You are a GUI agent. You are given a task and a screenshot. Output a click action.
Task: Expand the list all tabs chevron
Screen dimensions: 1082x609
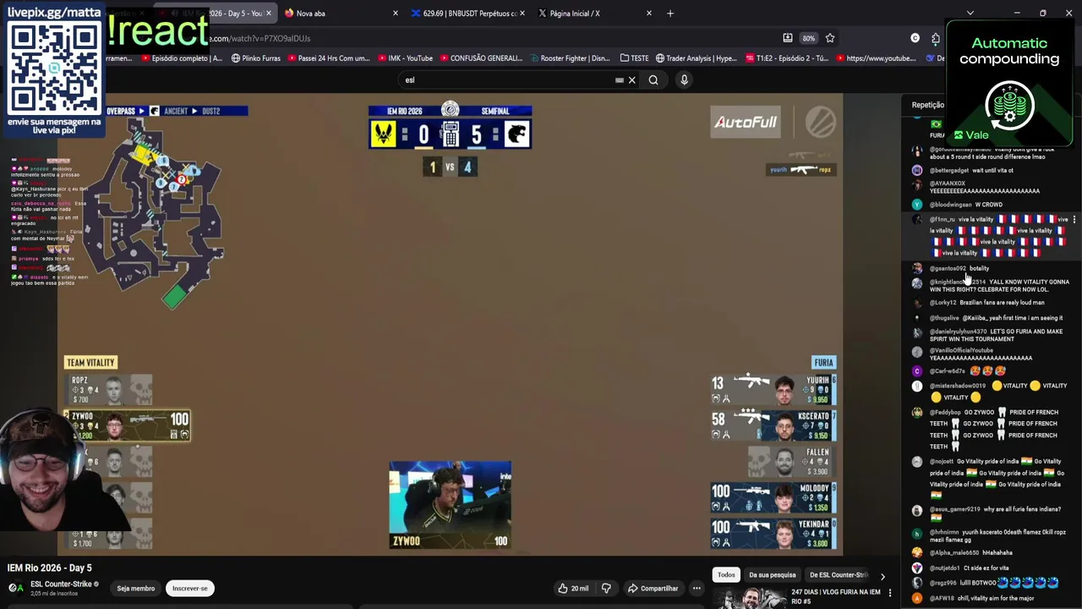pyautogui.click(x=970, y=14)
